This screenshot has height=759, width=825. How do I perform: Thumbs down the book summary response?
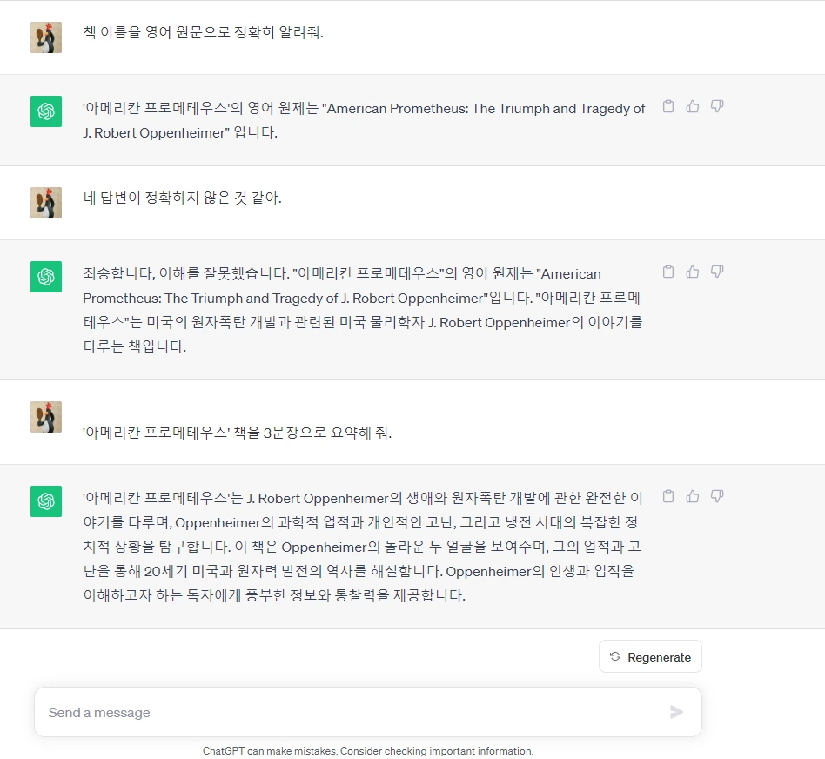point(717,496)
